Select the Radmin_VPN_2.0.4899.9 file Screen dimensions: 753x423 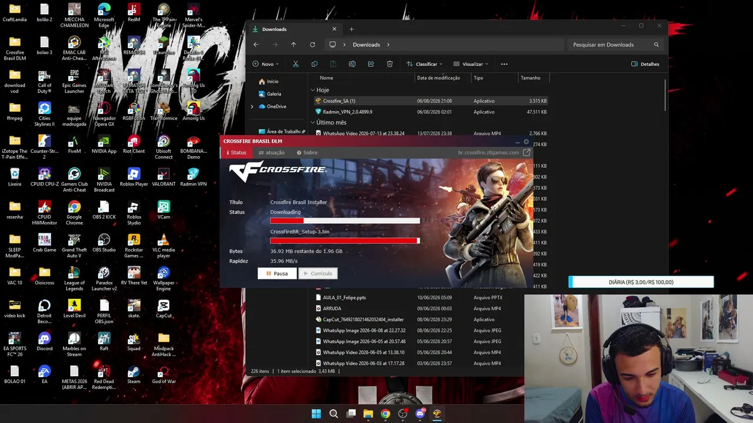click(x=431, y=112)
